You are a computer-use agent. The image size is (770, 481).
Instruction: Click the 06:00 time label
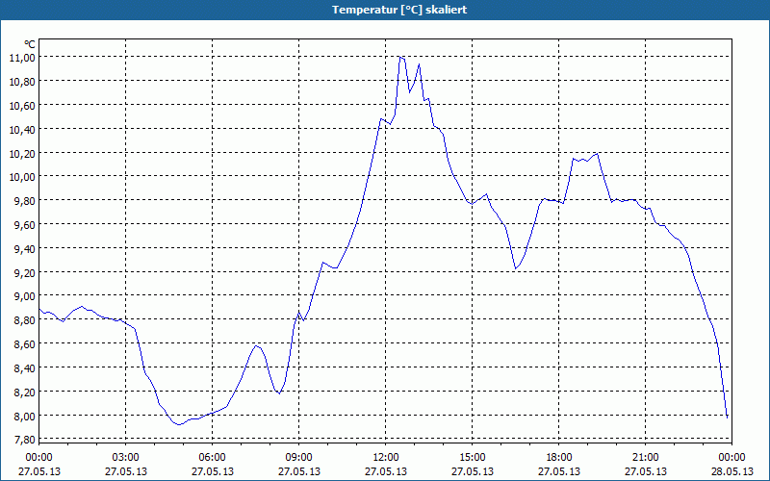(x=212, y=458)
